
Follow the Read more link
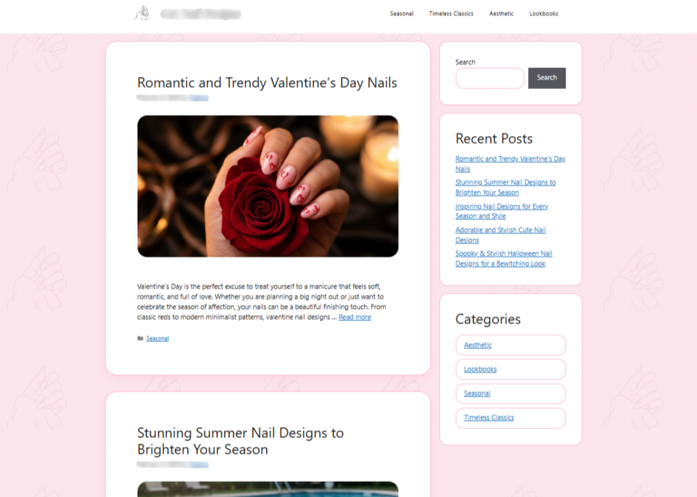(x=355, y=317)
